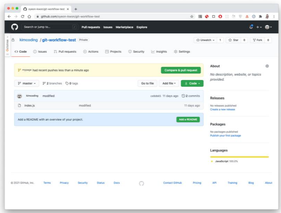Open the index.js file

(x=29, y=106)
